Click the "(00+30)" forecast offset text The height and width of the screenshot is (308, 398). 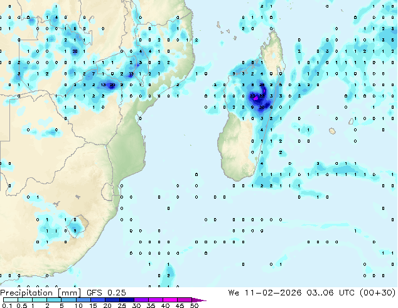tap(378, 292)
